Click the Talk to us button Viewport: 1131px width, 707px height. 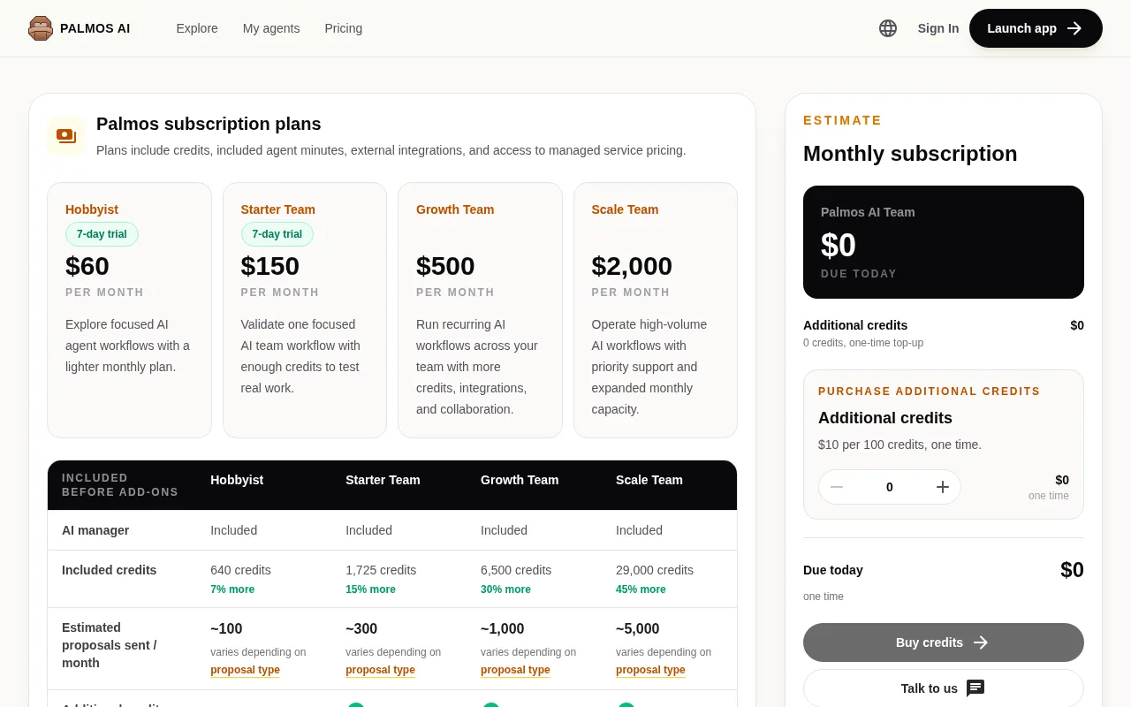[944, 688]
